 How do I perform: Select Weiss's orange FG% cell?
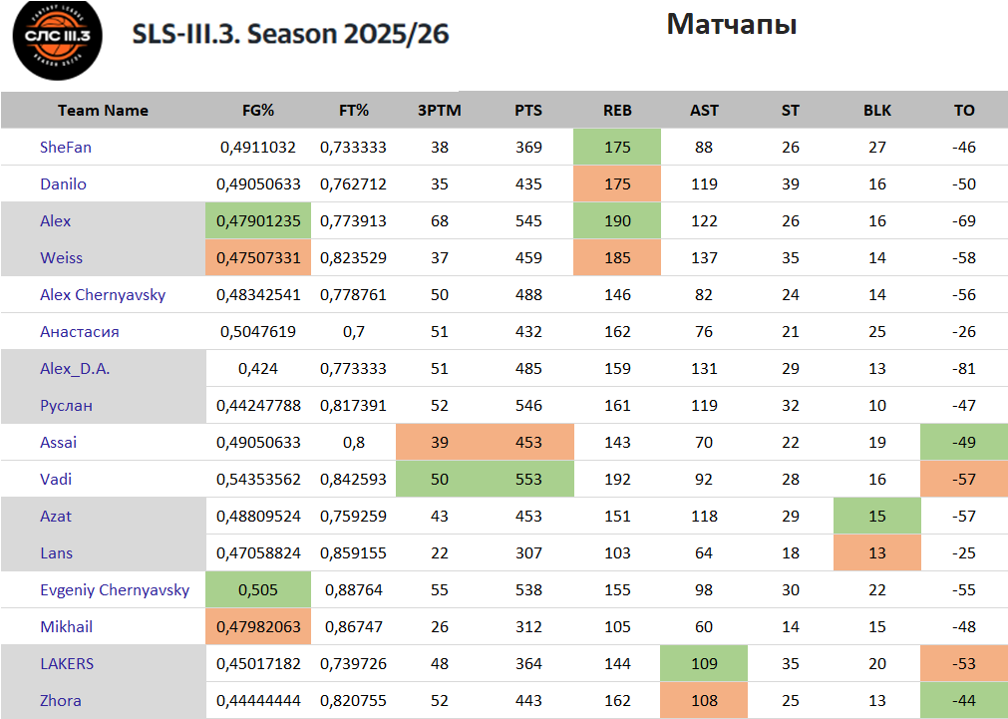point(258,258)
